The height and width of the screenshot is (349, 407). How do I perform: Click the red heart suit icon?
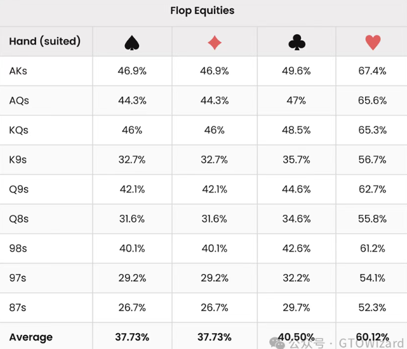pos(373,42)
